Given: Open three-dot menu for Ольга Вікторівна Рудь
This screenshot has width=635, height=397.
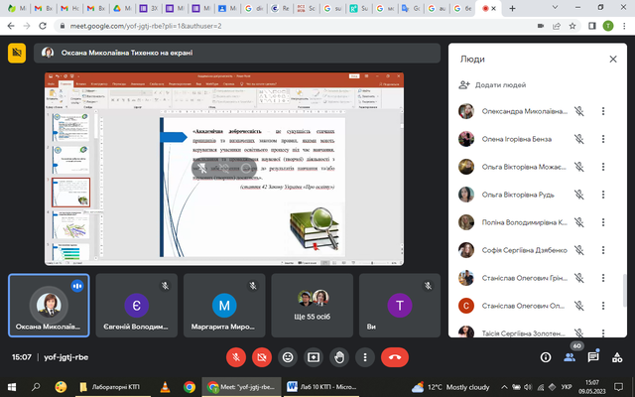Looking at the screenshot, I should point(603,196).
